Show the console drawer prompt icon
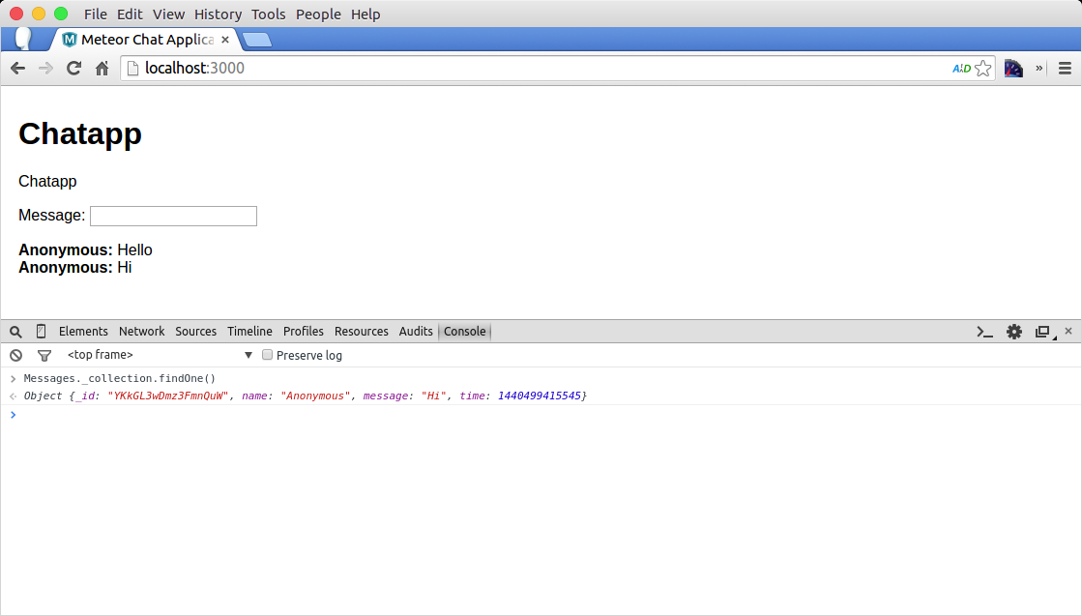This screenshot has width=1082, height=616. pos(984,332)
